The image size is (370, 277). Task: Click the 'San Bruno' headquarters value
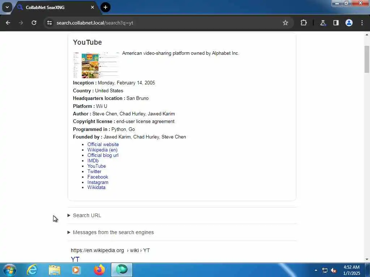(138, 98)
